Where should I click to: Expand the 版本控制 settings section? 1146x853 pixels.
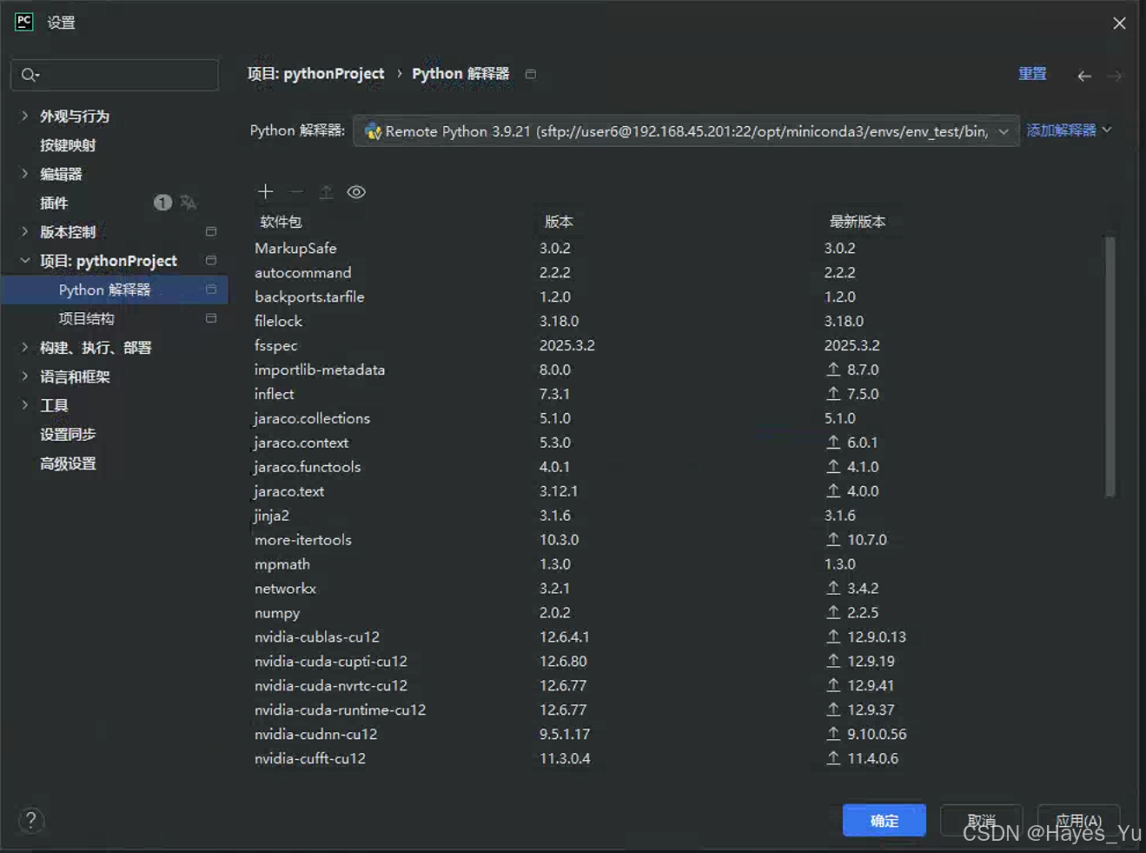coord(24,231)
